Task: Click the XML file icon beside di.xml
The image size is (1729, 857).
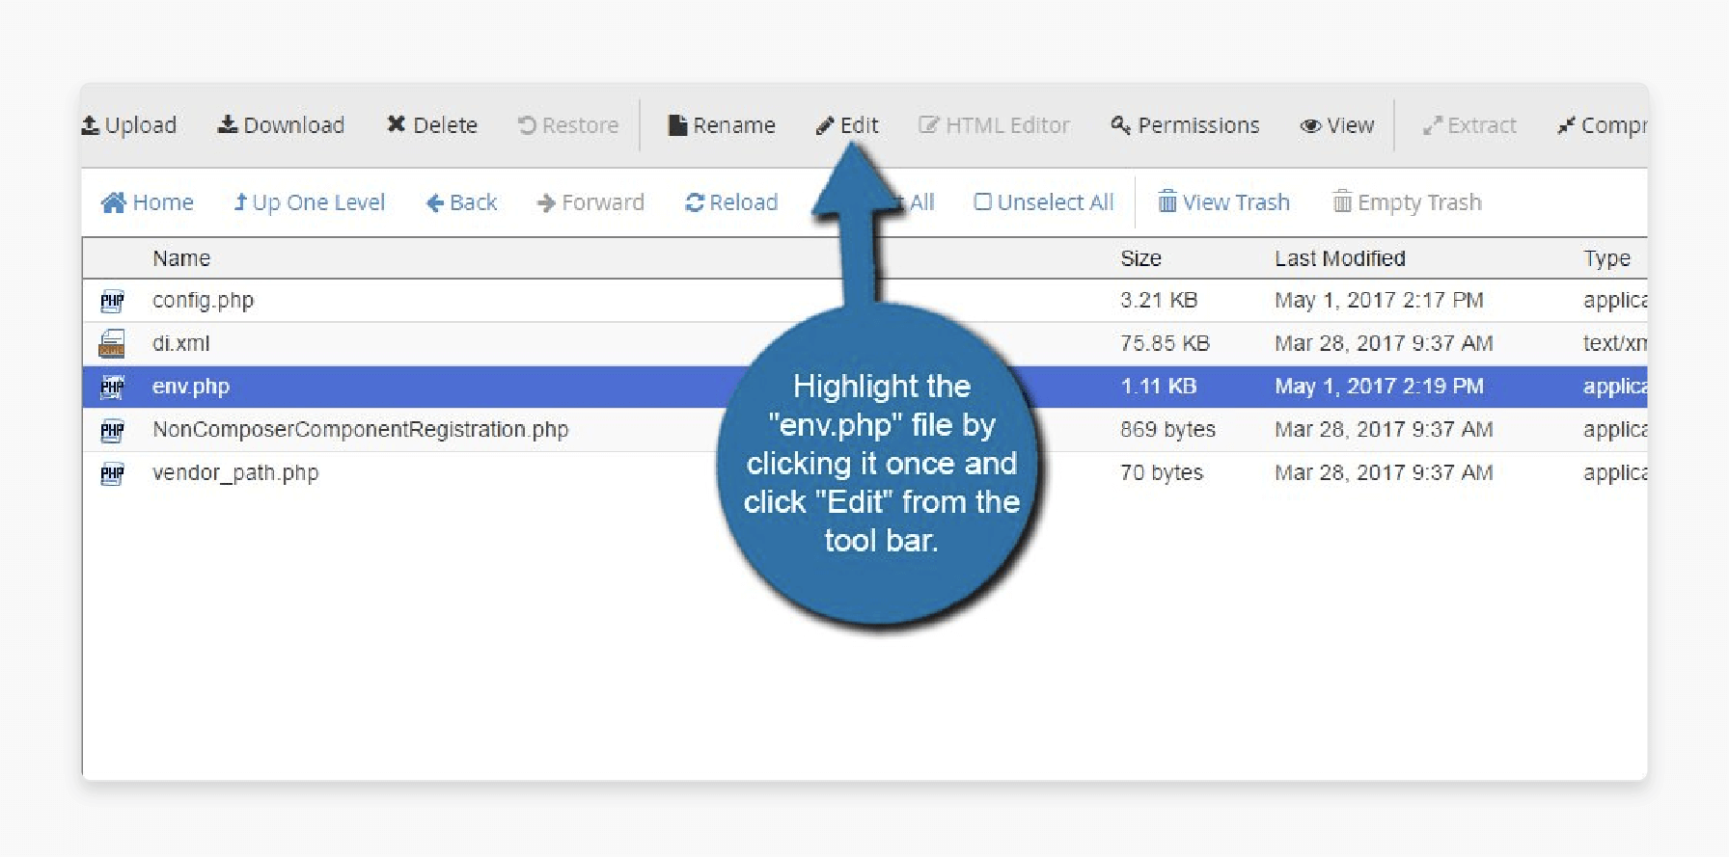Action: point(112,343)
